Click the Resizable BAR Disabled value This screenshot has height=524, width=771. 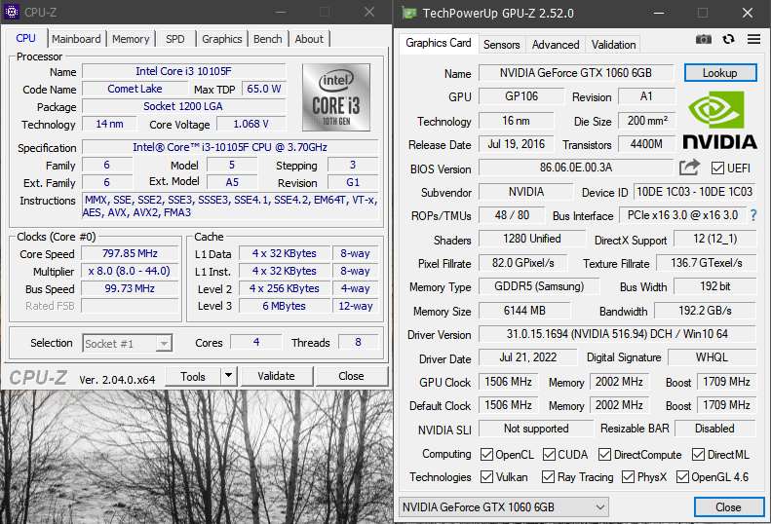pyautogui.click(x=714, y=429)
